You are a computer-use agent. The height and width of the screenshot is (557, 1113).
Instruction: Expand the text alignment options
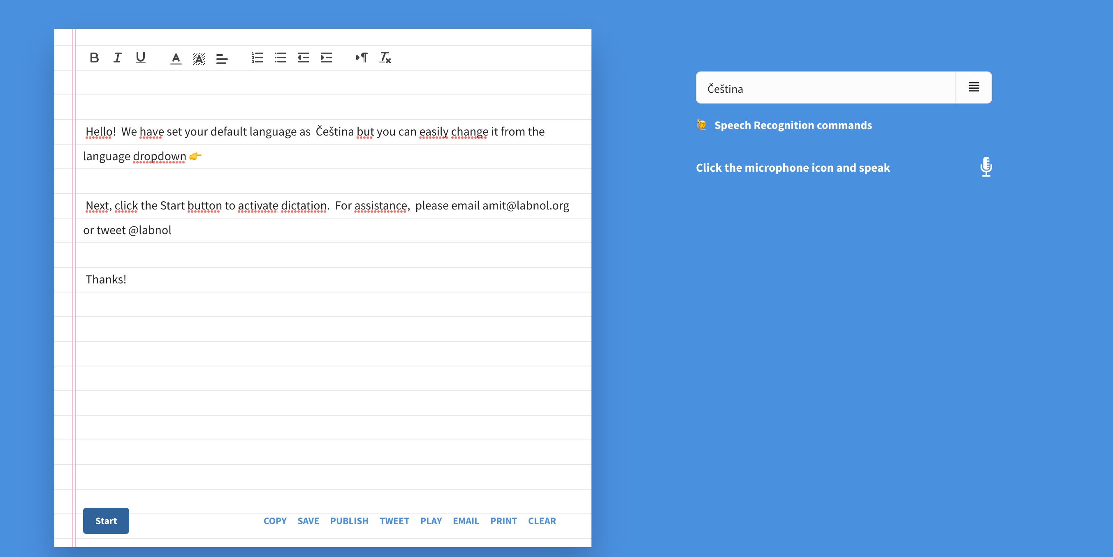click(x=222, y=58)
